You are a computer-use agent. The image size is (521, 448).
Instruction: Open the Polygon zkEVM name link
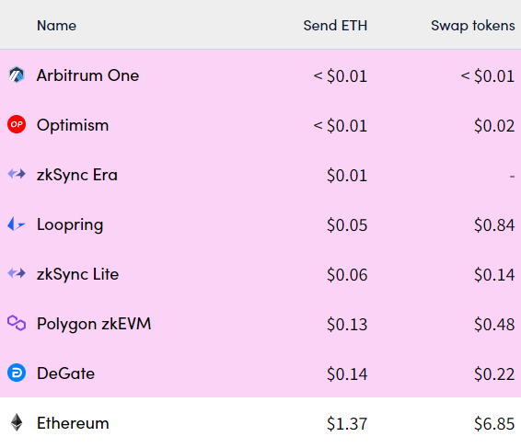click(94, 324)
